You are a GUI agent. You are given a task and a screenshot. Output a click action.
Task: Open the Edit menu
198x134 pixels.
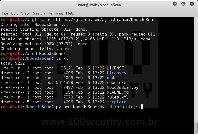click(15, 13)
